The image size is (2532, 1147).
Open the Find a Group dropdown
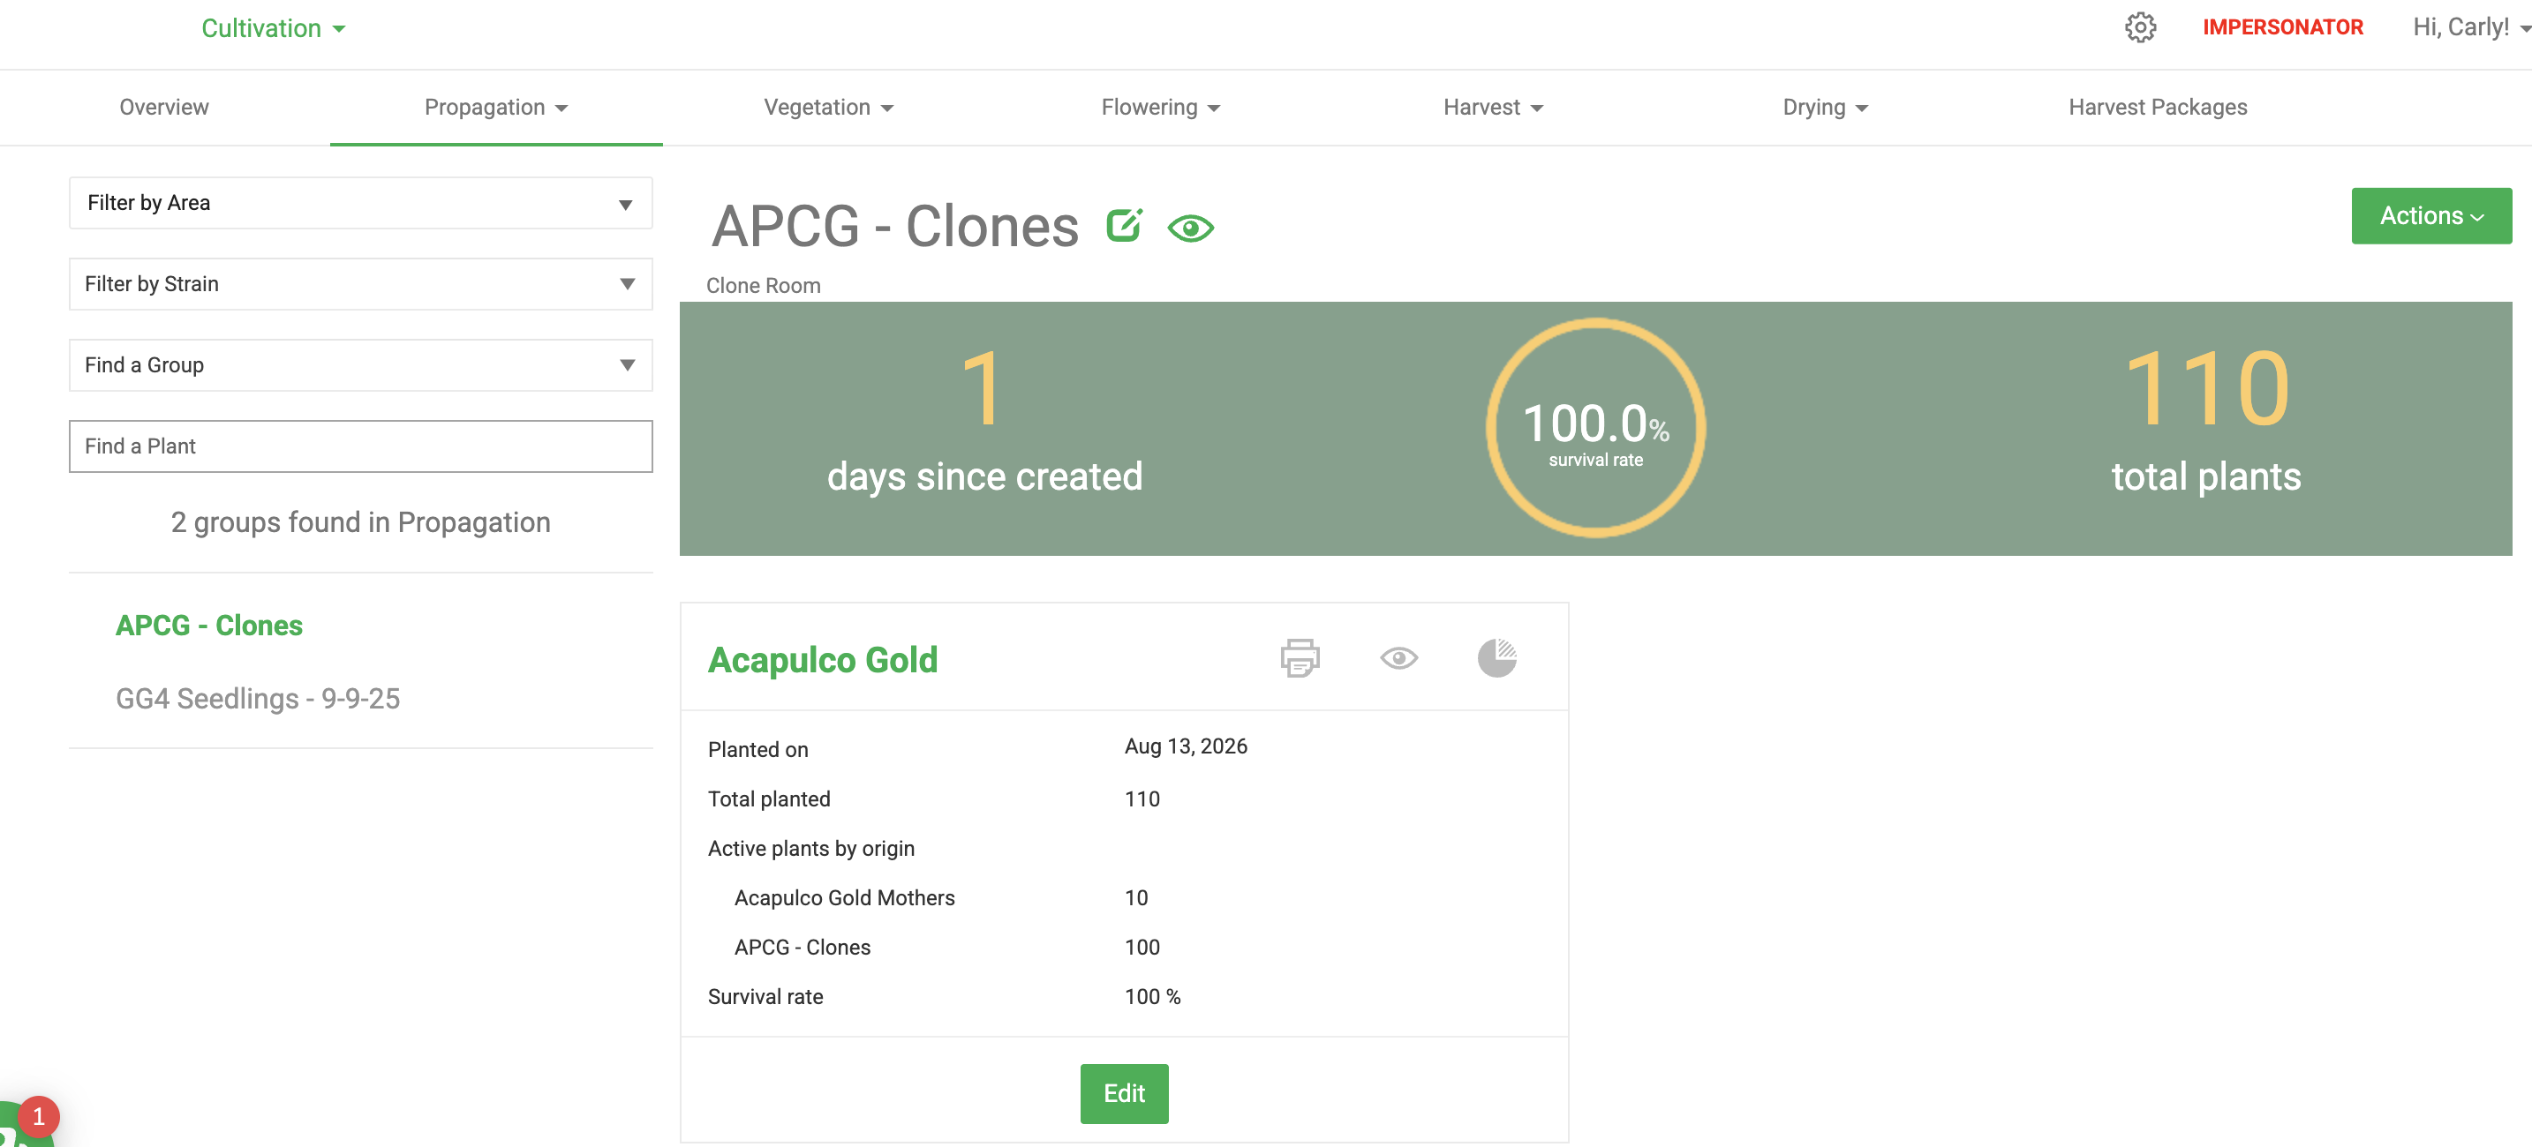(361, 365)
